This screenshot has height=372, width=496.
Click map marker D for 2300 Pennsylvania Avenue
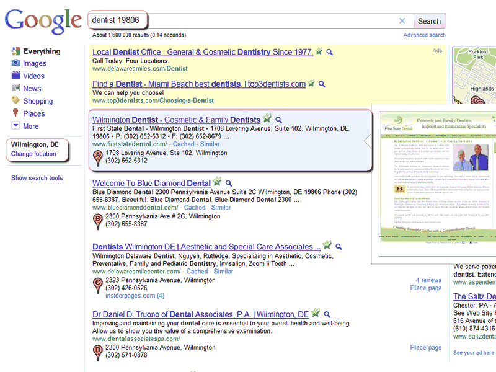[x=98, y=352]
